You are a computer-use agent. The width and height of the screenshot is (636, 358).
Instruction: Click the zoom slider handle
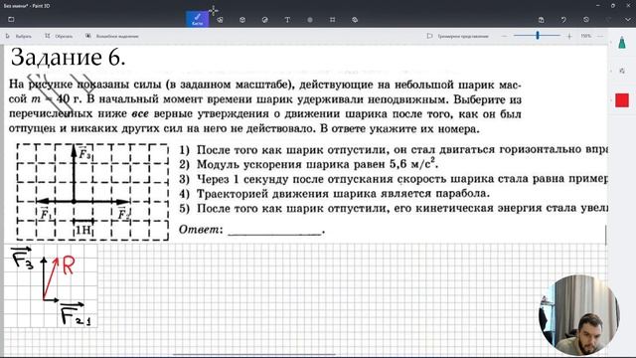[538, 36]
